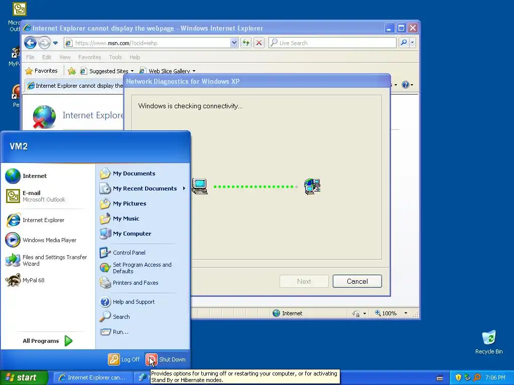This screenshot has width=514, height=385.
Task: Click the Live Search magnifier button
Action: pyautogui.click(x=404, y=43)
